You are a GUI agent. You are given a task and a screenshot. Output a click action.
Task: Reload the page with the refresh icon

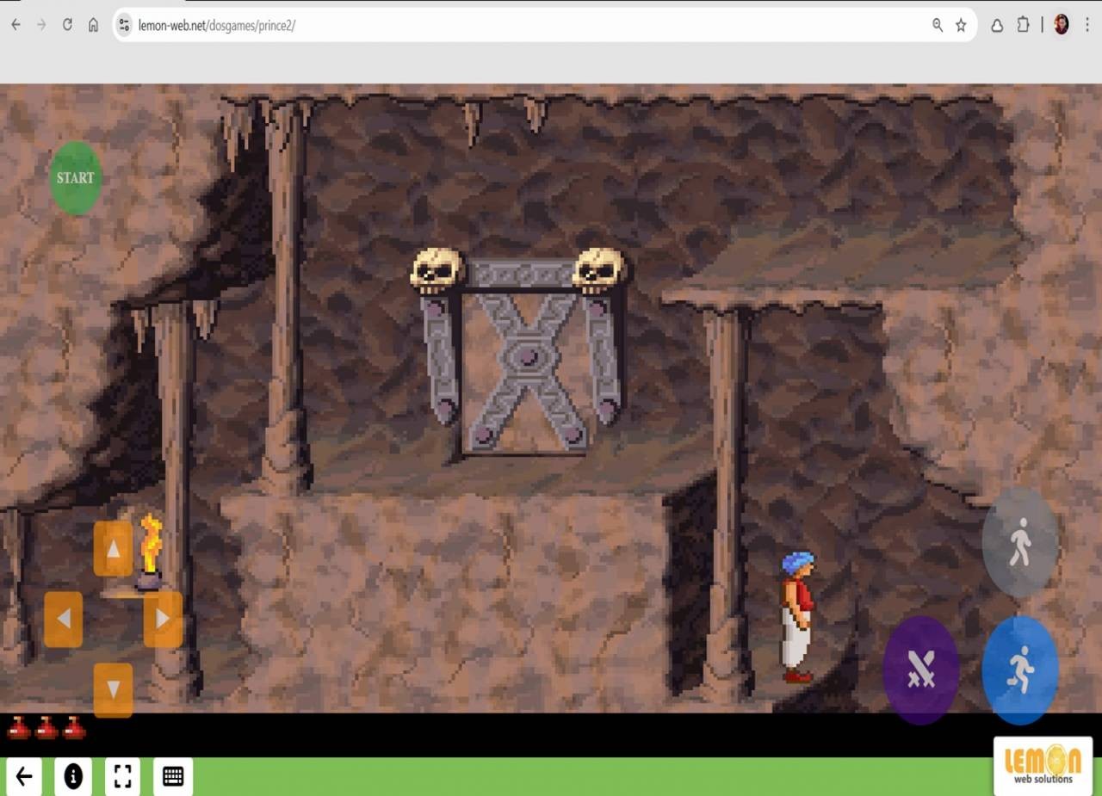pyautogui.click(x=67, y=25)
